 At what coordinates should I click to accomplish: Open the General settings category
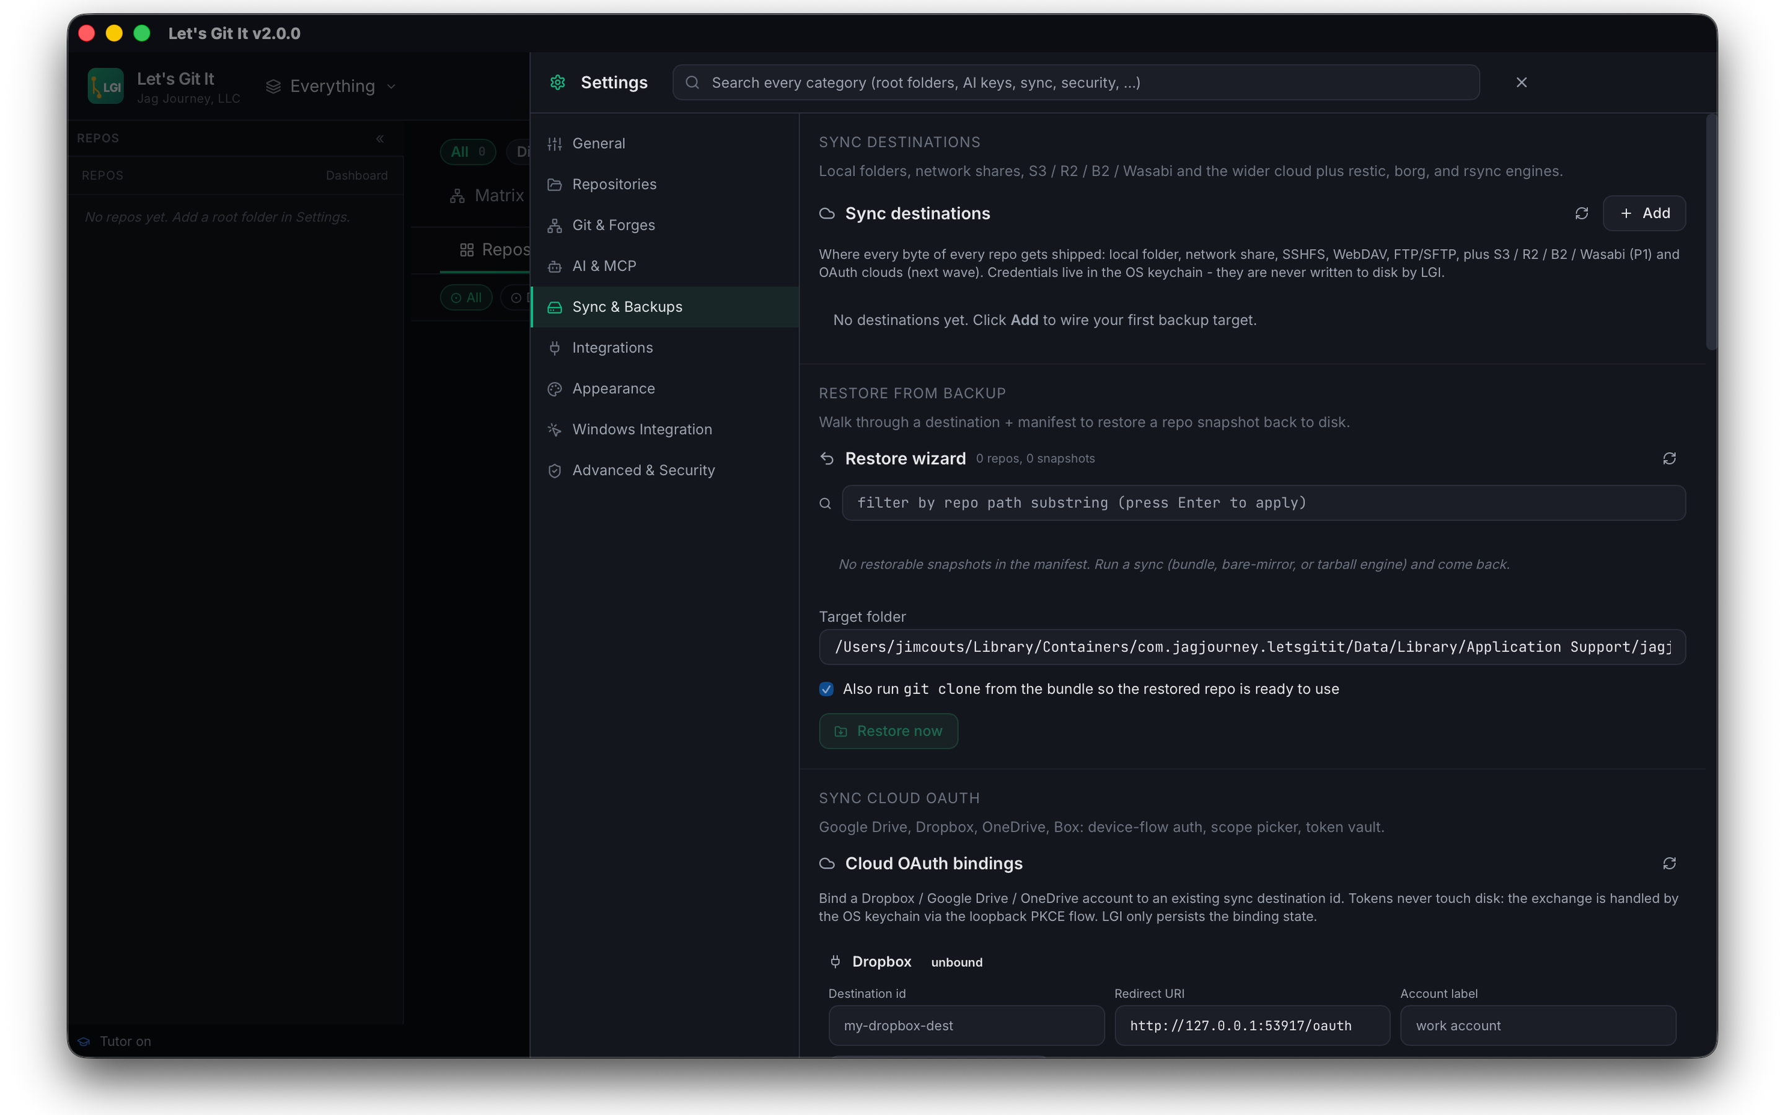(664, 143)
